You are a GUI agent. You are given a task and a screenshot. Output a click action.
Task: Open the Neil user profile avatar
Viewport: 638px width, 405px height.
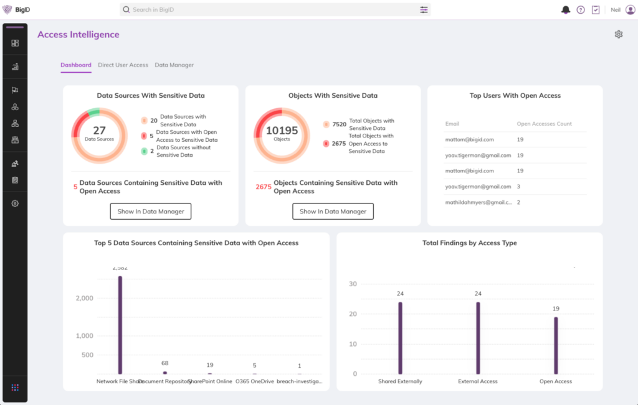coord(631,10)
